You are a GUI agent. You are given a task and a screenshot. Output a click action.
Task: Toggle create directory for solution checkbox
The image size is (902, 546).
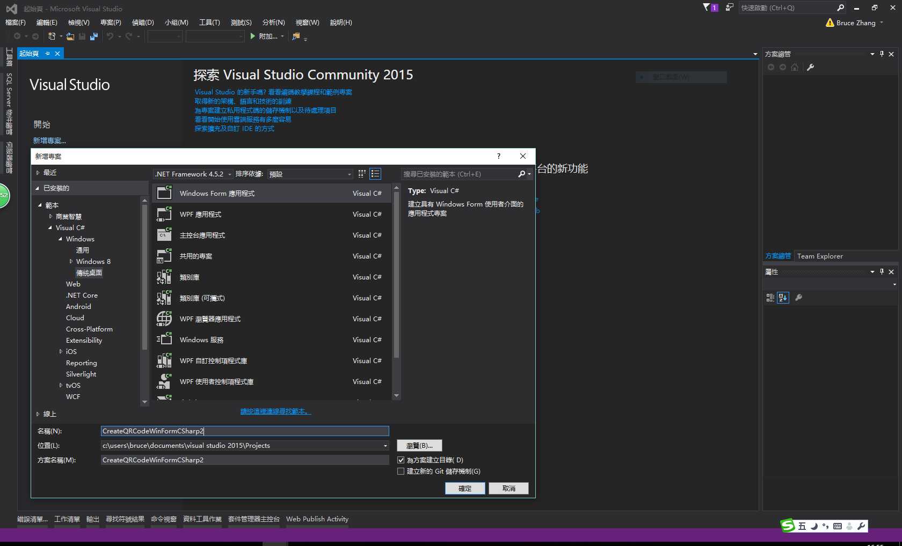(401, 460)
